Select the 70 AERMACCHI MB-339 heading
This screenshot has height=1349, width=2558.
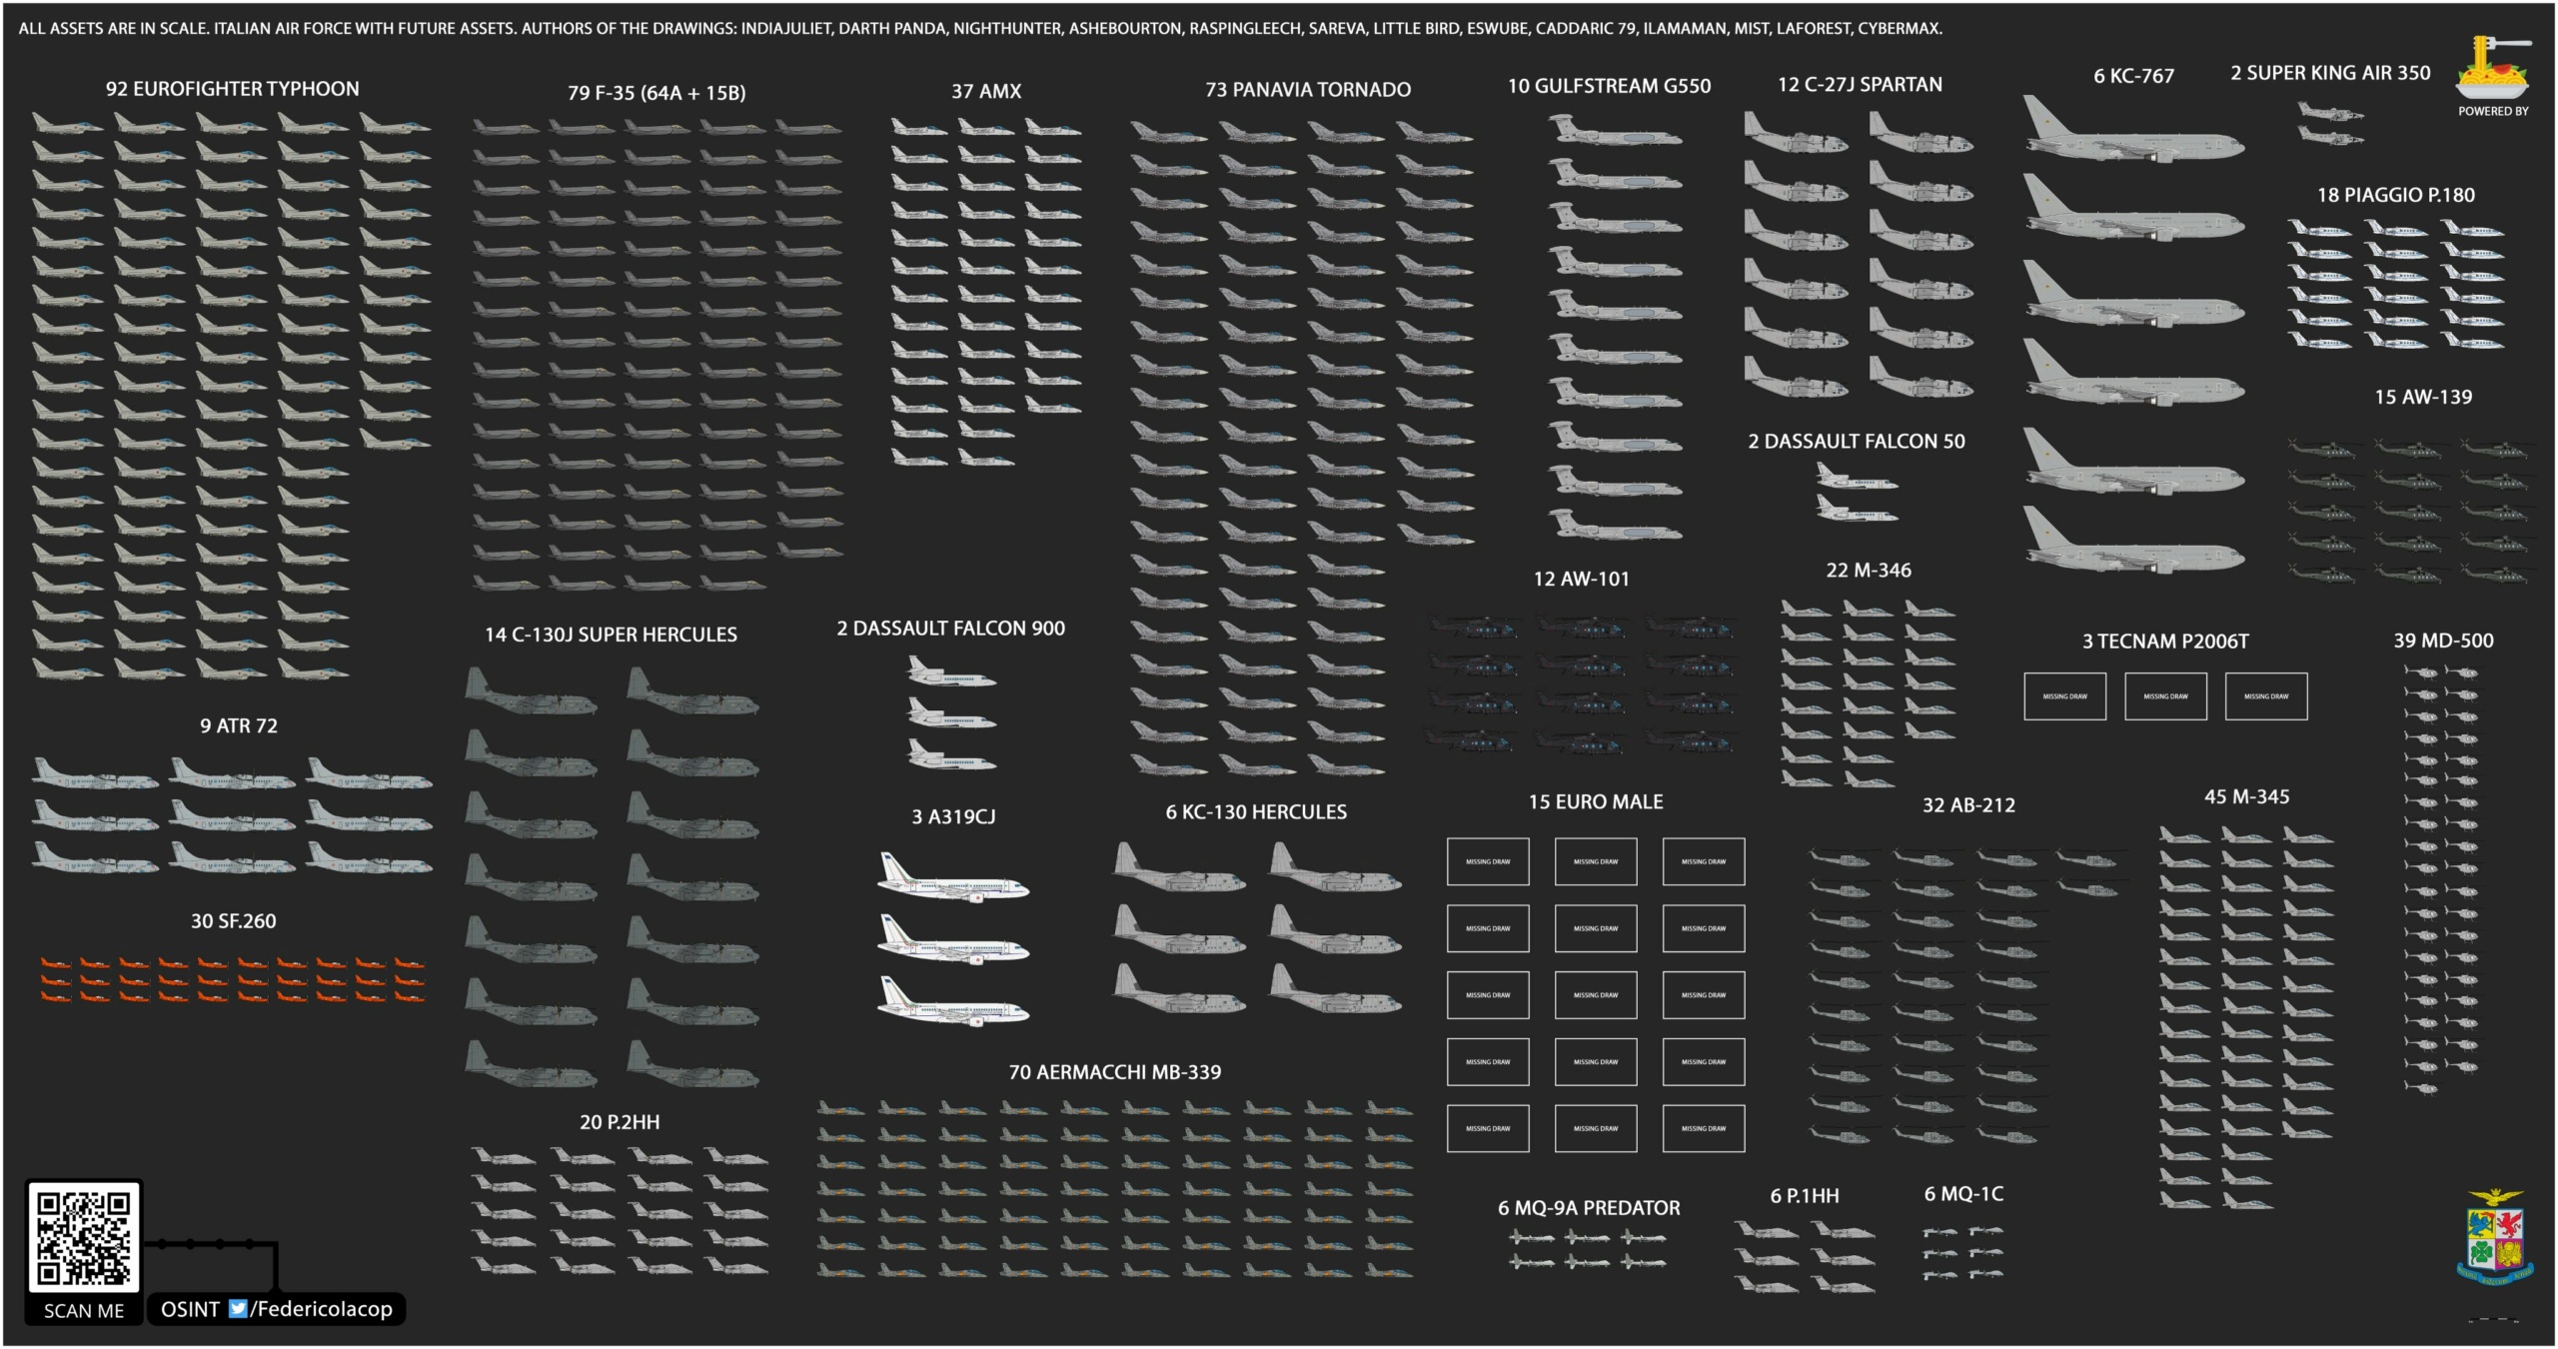pos(1115,1072)
